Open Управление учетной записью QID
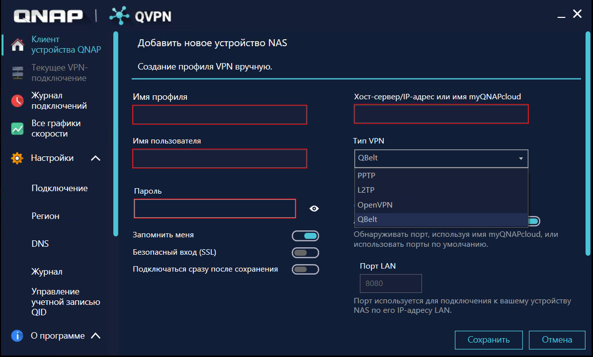This screenshot has height=357, width=593. 66,302
